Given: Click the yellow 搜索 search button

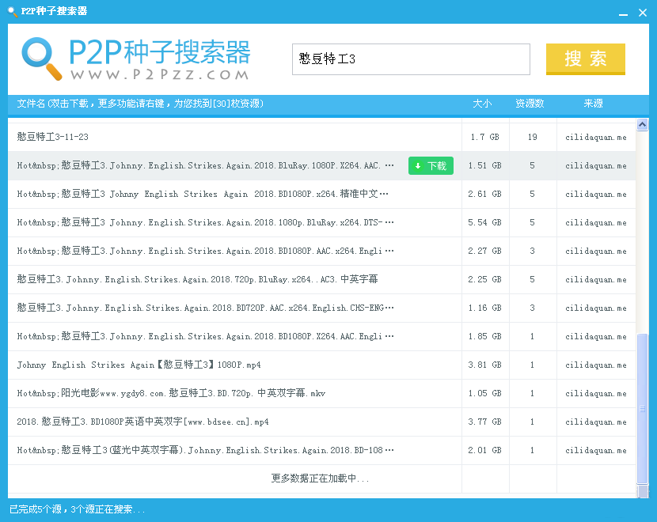Looking at the screenshot, I should [x=585, y=59].
